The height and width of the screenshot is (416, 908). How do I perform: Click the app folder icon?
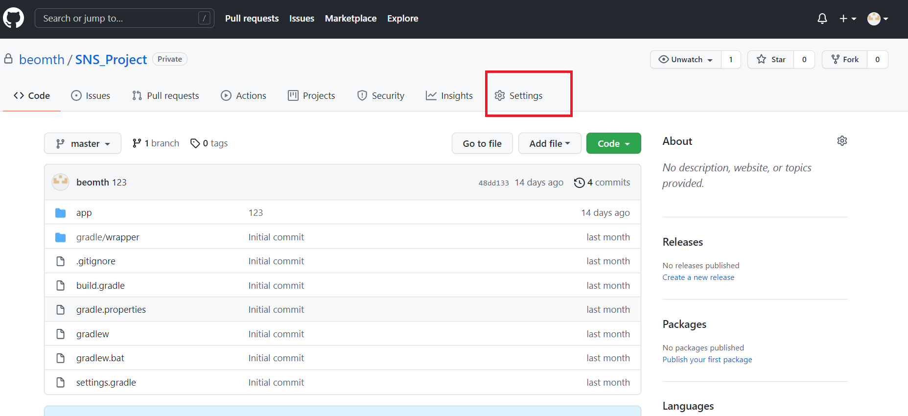(x=60, y=212)
